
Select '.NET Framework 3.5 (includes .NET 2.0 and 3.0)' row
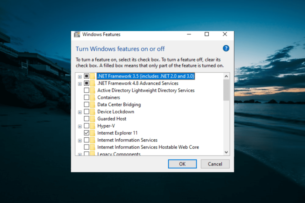146,76
